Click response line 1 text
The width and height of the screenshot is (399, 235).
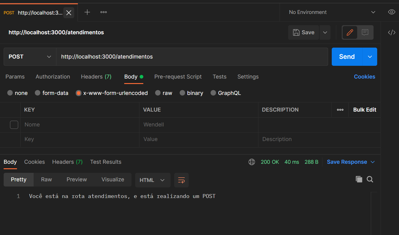122,196
